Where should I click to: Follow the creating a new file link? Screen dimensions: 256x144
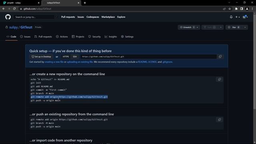tap(54, 62)
